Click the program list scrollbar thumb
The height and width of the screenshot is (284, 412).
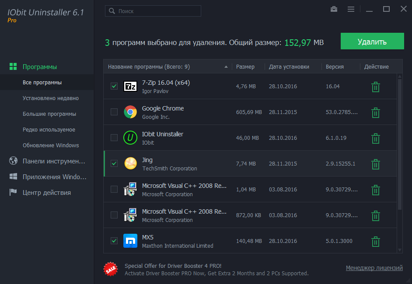(x=400, y=144)
